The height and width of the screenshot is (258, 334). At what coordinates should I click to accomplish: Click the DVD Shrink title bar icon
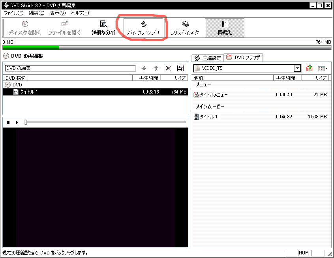[x=6, y=5]
